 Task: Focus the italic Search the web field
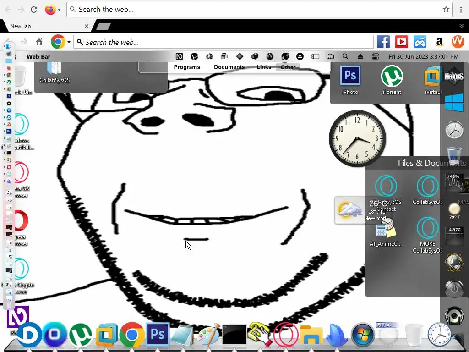(x=224, y=42)
